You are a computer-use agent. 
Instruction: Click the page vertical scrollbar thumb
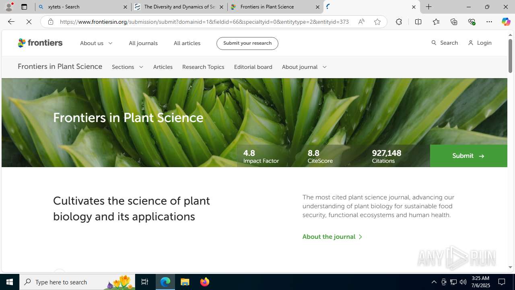tap(510, 56)
